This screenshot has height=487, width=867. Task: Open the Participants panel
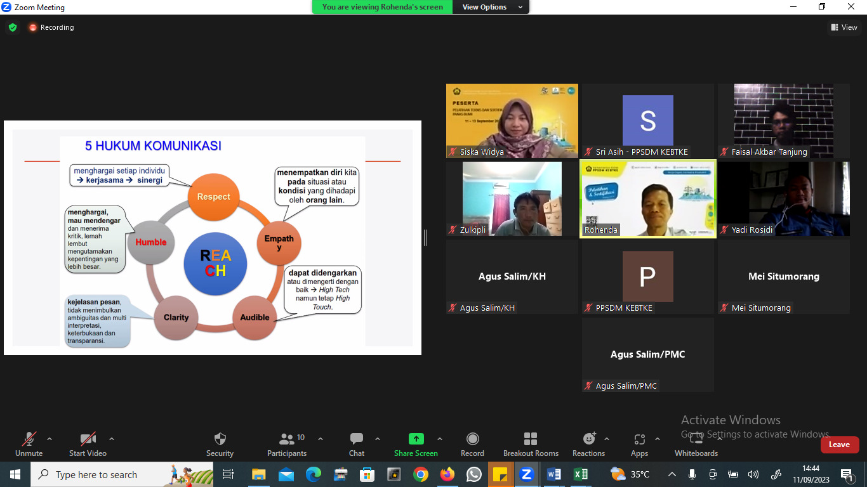(287, 443)
